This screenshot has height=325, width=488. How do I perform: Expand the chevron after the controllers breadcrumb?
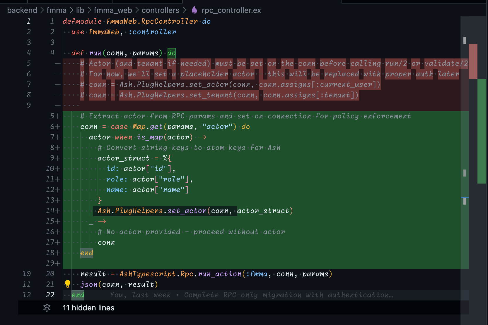click(x=184, y=10)
